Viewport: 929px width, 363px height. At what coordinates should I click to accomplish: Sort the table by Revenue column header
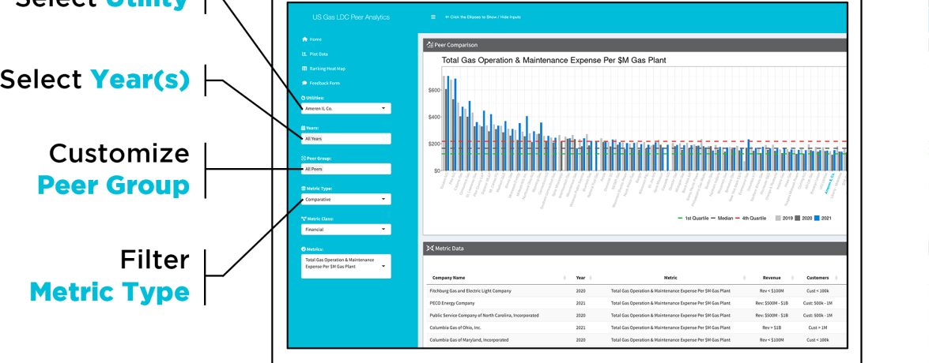click(772, 278)
